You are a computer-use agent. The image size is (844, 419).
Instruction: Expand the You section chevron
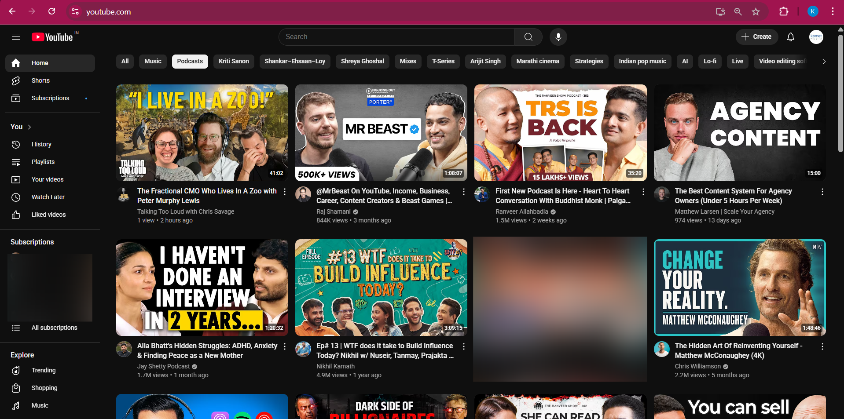click(29, 127)
